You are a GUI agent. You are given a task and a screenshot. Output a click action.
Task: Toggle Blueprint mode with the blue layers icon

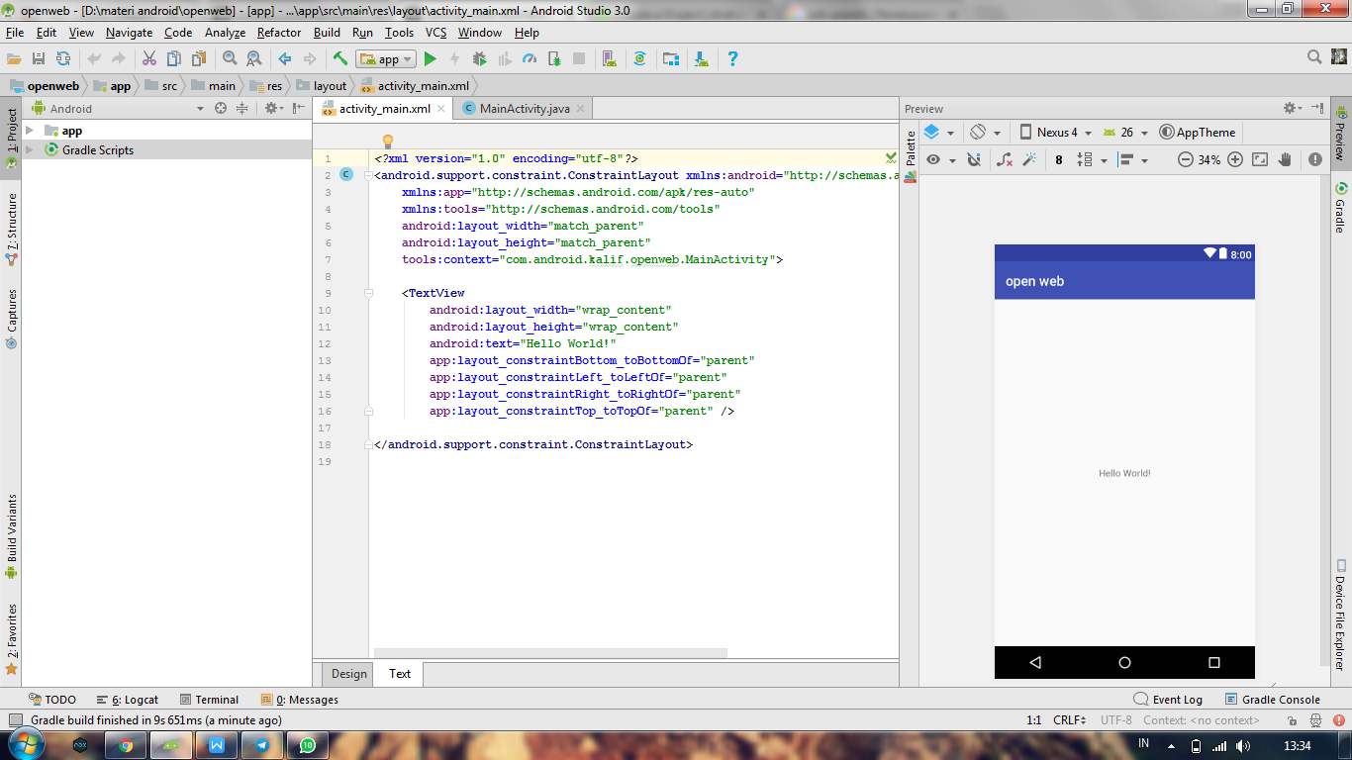[x=933, y=132]
